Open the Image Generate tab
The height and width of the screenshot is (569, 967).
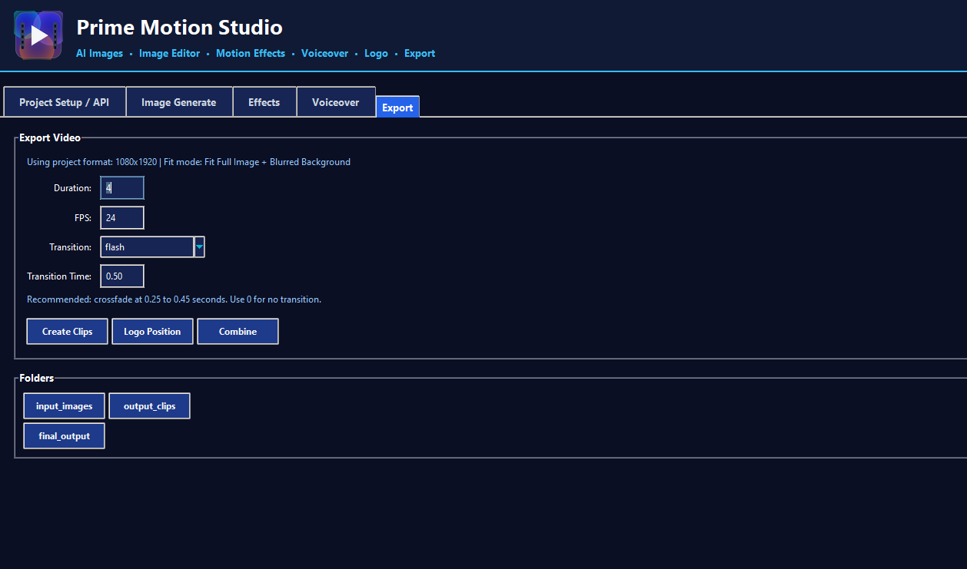(178, 102)
